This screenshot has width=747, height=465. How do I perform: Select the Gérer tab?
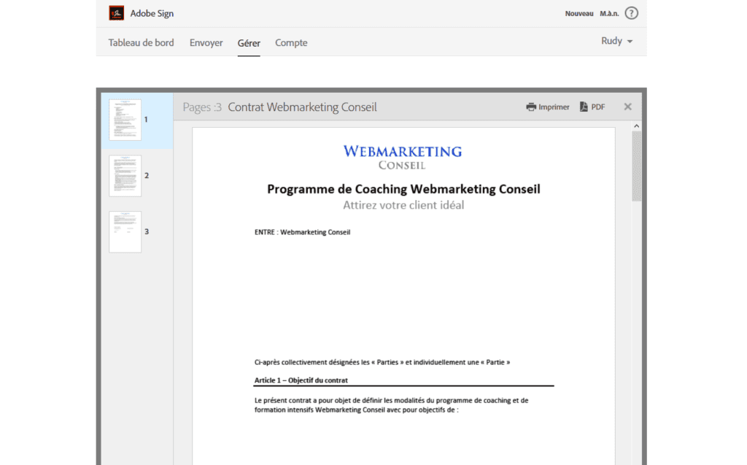pos(249,43)
